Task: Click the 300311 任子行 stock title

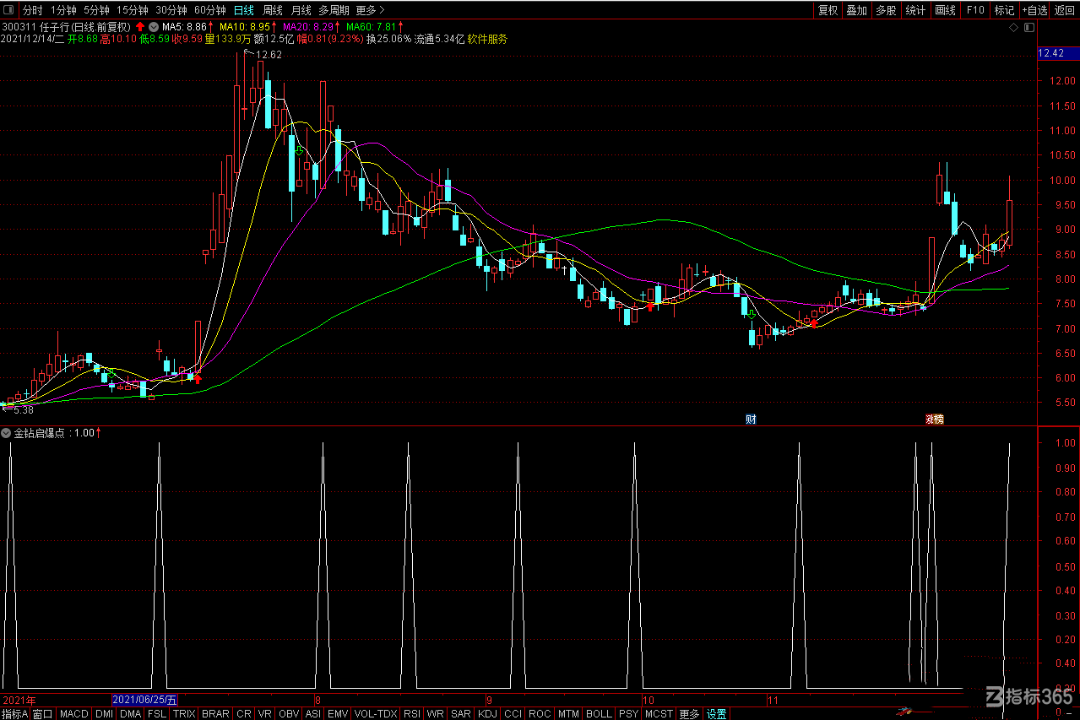Action: [x=67, y=28]
